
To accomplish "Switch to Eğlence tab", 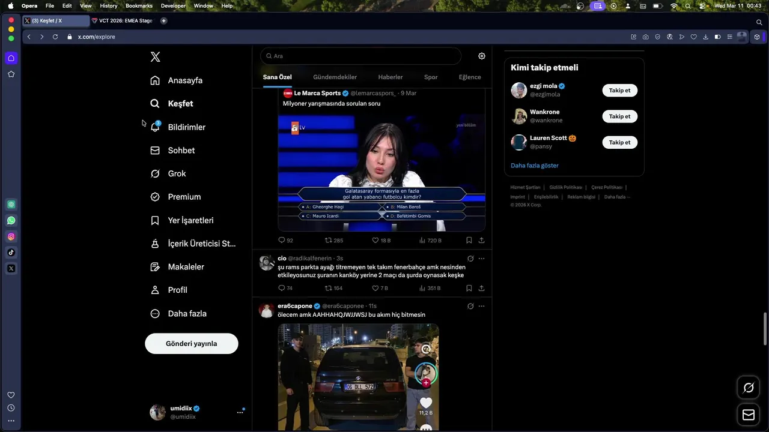I will click(x=470, y=77).
